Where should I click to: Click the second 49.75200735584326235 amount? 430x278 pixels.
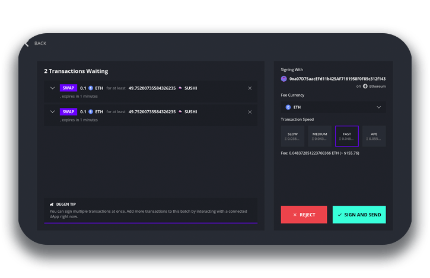[x=152, y=111]
